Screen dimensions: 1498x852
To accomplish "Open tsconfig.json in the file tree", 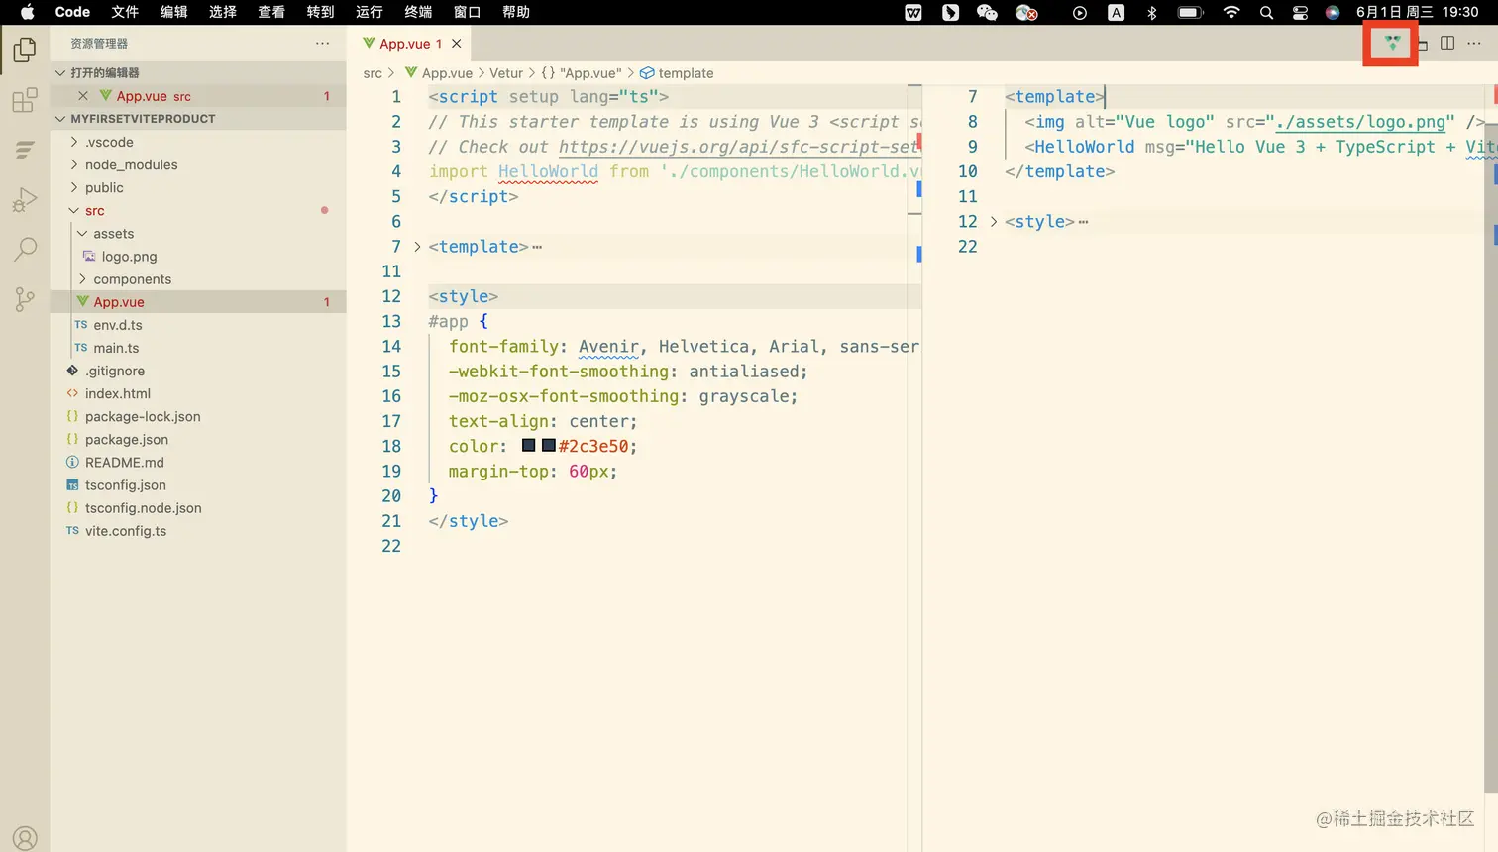I will tap(126, 484).
